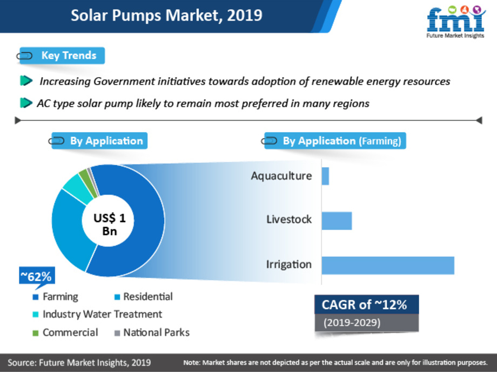Click the green arrow bullet before AC type

click(25, 102)
